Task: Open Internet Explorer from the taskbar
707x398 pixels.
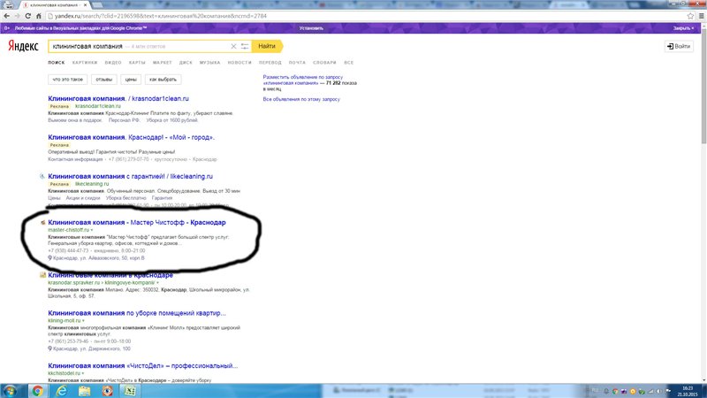Action: point(61,389)
